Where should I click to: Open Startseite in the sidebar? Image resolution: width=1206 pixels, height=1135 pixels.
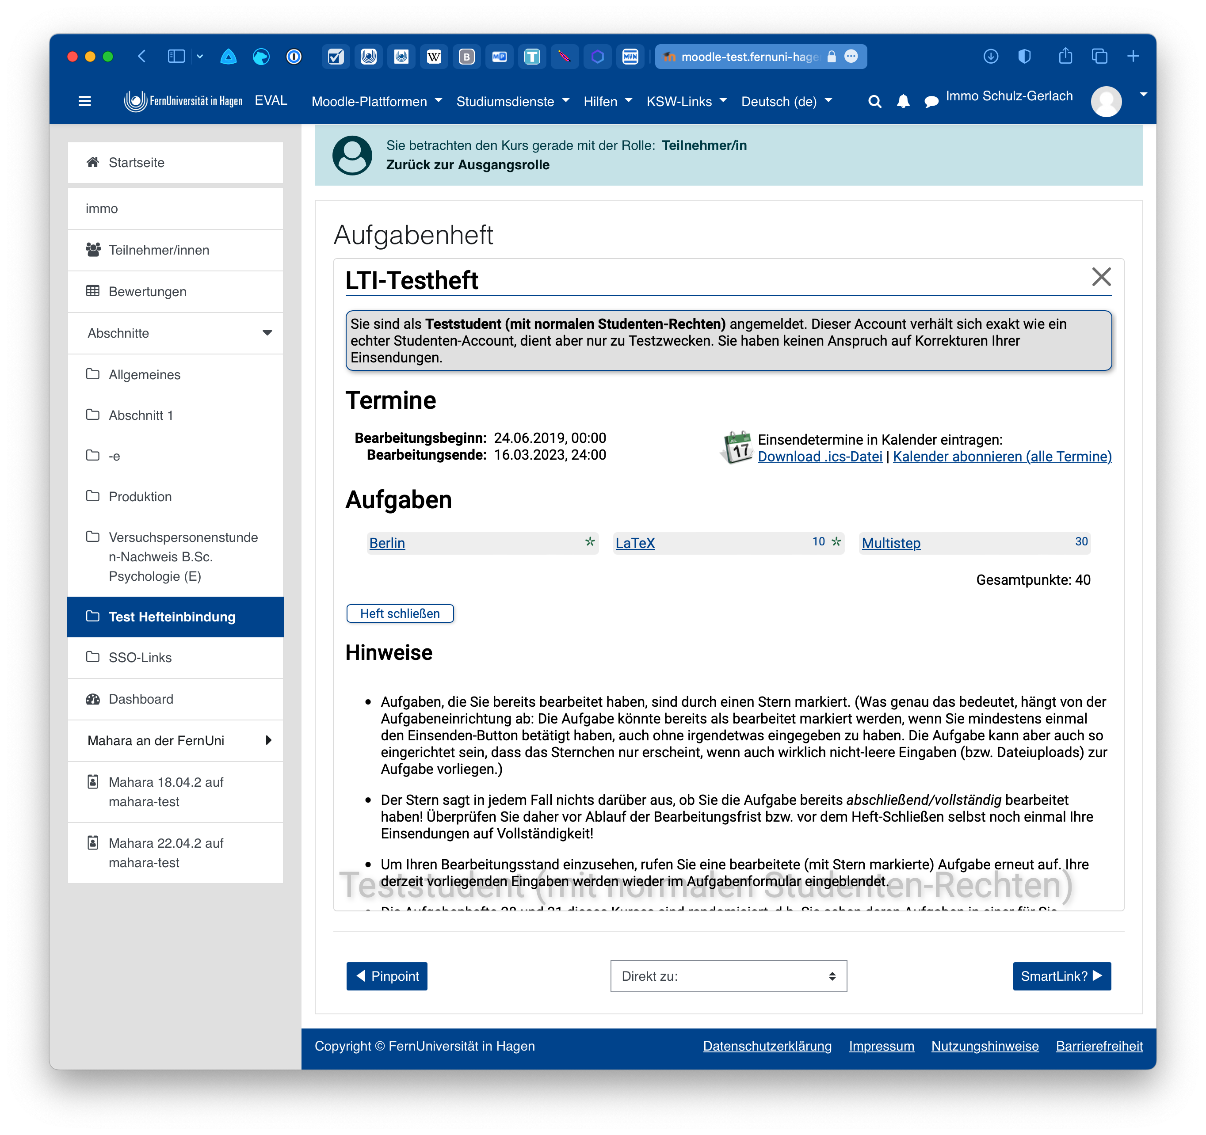click(x=176, y=163)
